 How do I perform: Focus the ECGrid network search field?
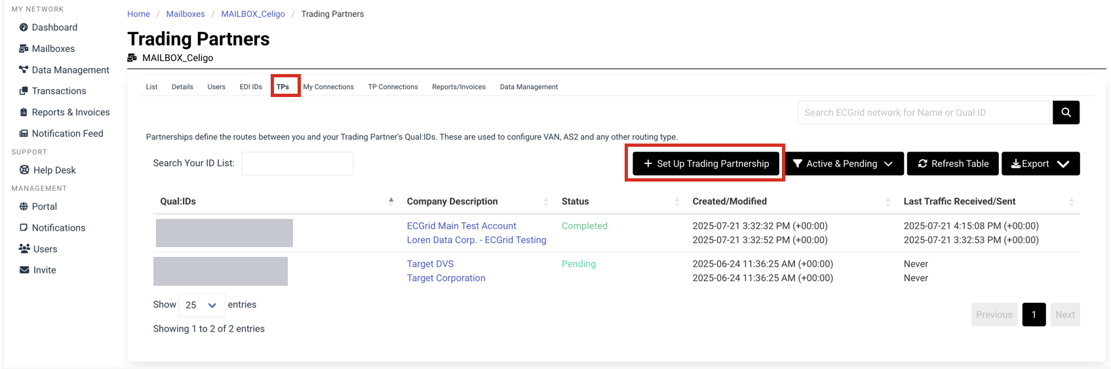point(925,113)
